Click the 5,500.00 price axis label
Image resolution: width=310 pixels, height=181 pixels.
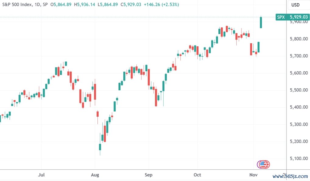298,90
